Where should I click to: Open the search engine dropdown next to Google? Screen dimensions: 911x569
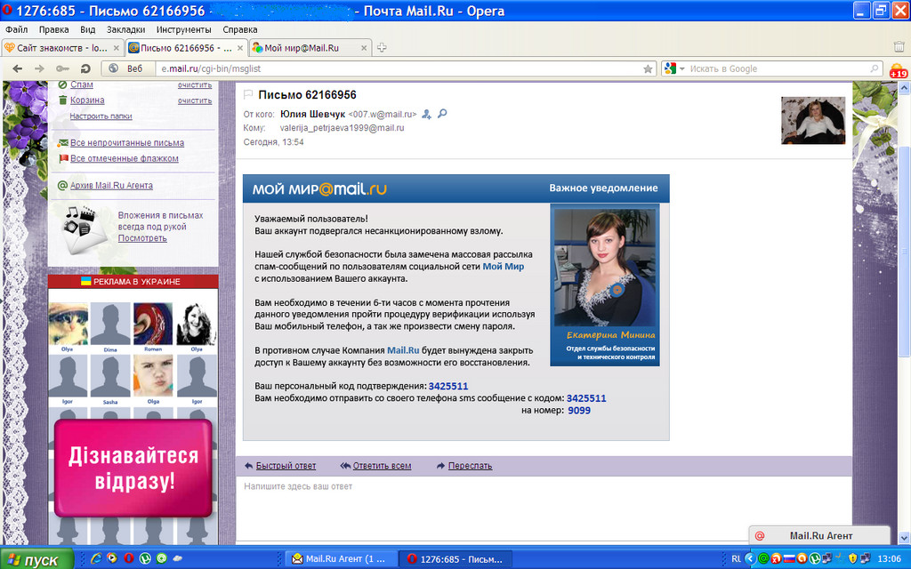[x=682, y=68]
